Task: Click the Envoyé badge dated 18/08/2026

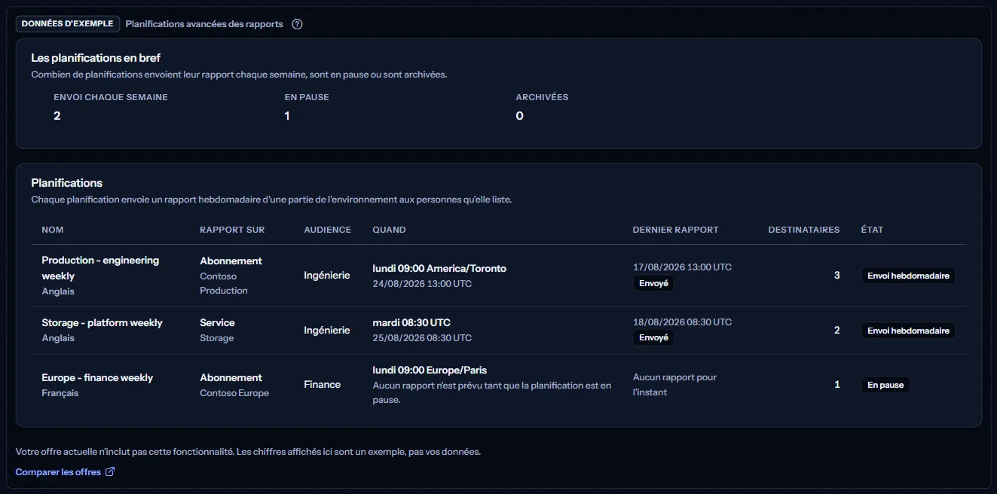Action: 653,338
